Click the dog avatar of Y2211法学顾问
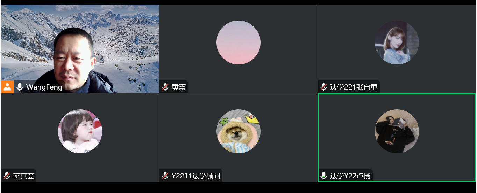 coord(239,131)
